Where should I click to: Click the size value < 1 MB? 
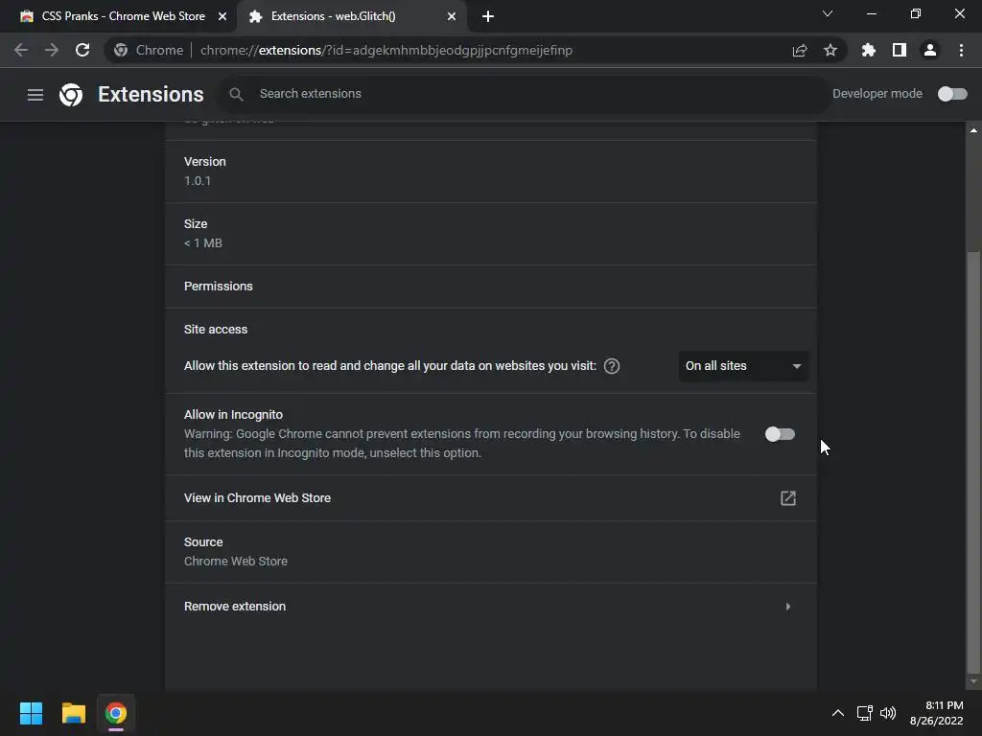pyautogui.click(x=203, y=243)
